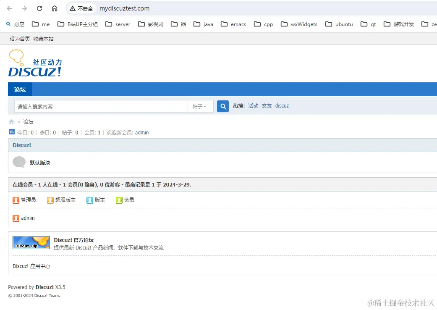Click the 最高记录 date 2024-3-29 text
This screenshot has height=310, width=437.
tap(176, 184)
